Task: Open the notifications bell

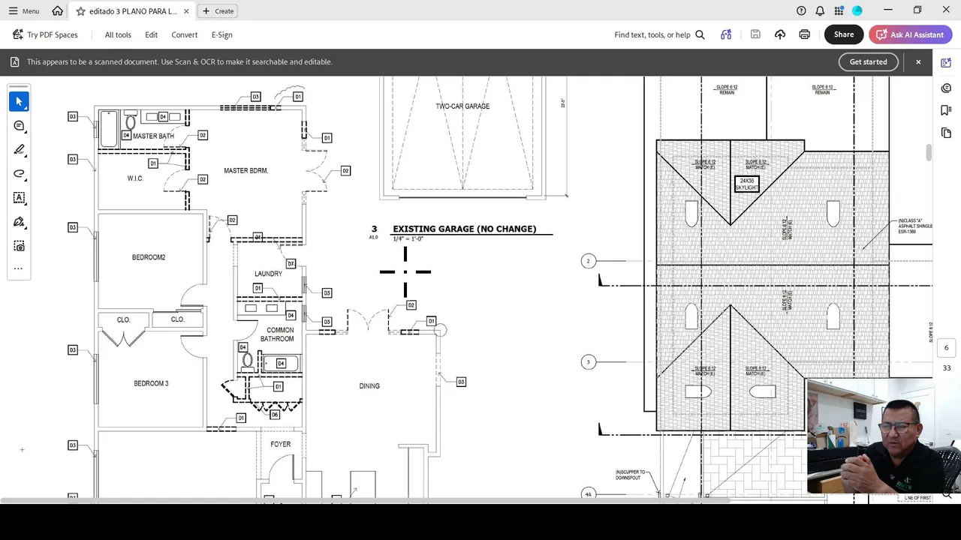Action: pos(820,11)
